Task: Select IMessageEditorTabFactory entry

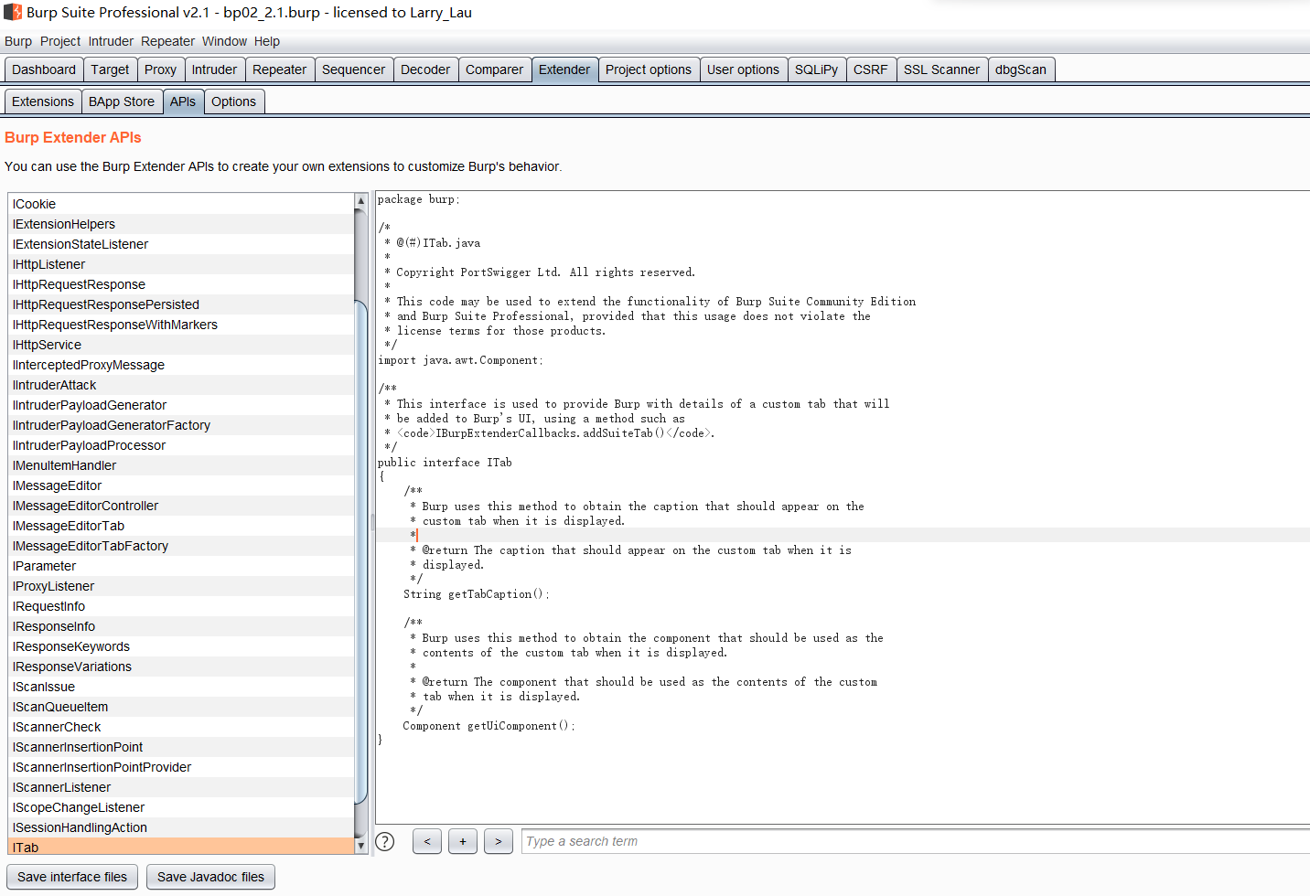Action: (181, 546)
